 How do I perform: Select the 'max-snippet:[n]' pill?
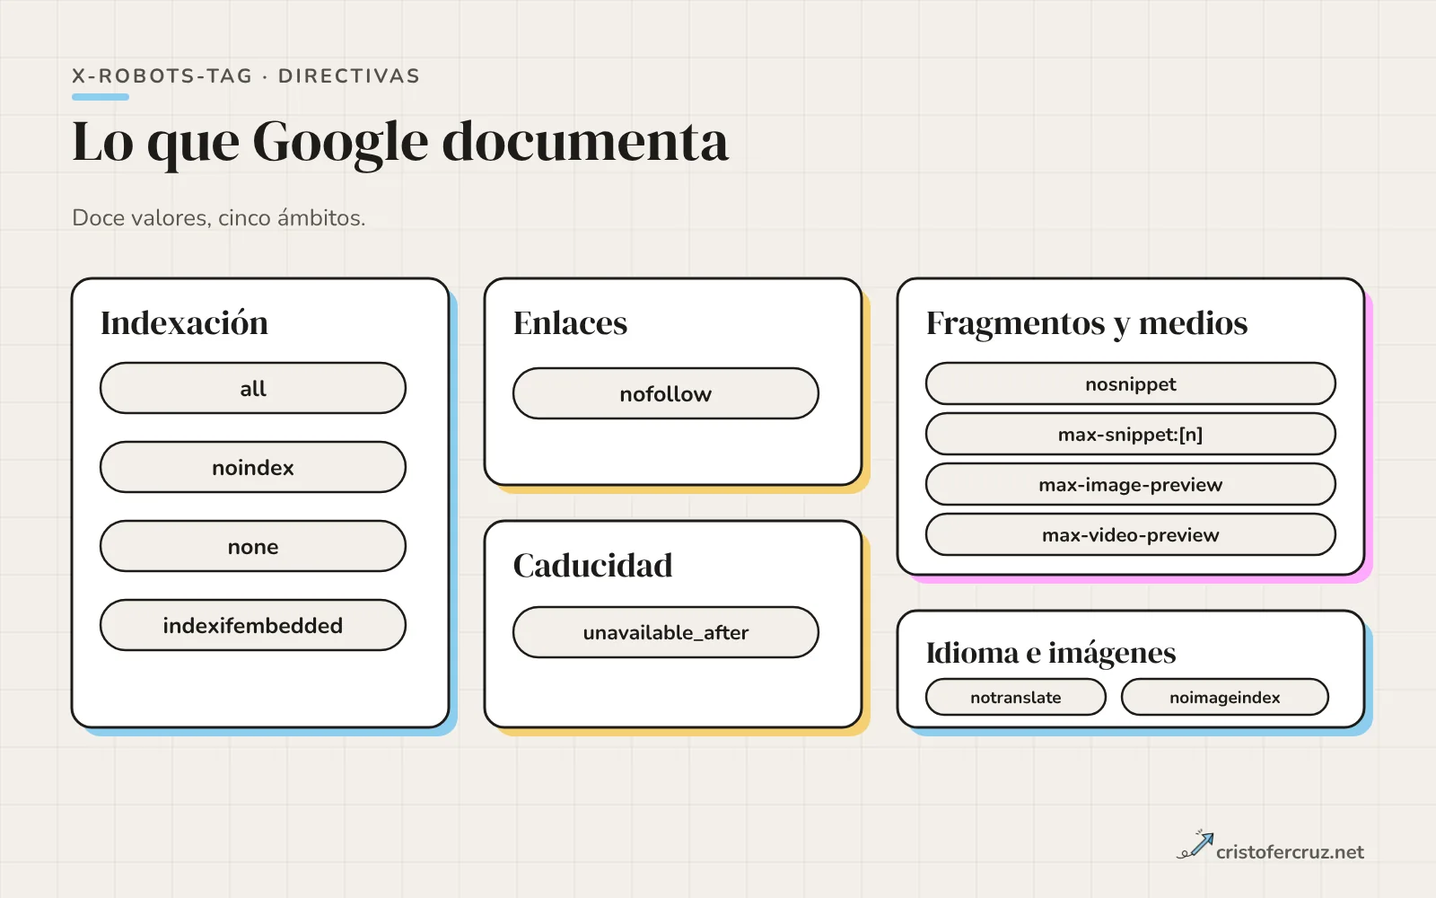coord(1131,434)
